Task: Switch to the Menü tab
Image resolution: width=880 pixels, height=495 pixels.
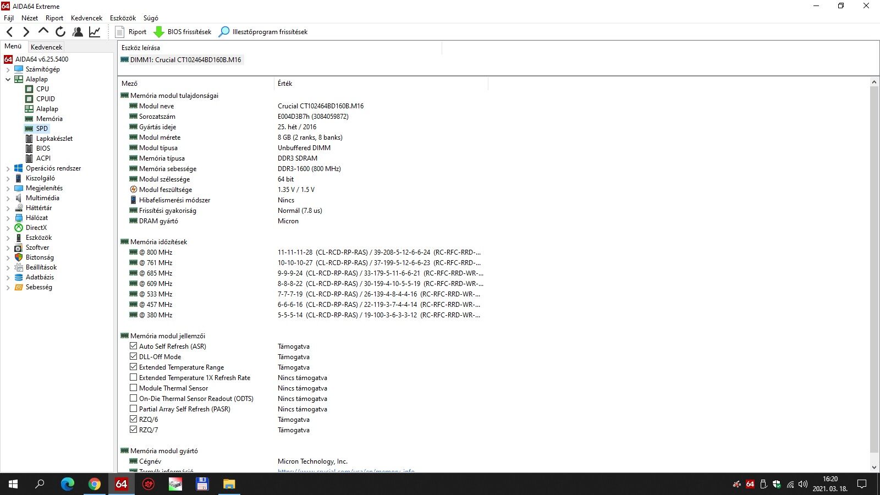Action: [13, 46]
